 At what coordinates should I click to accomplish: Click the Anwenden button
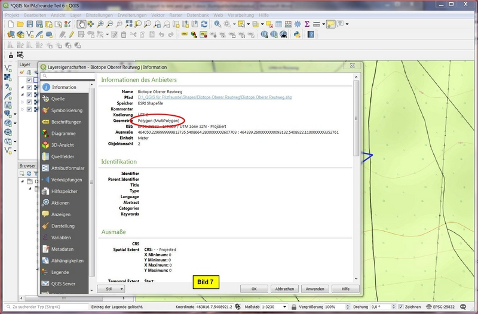314,288
